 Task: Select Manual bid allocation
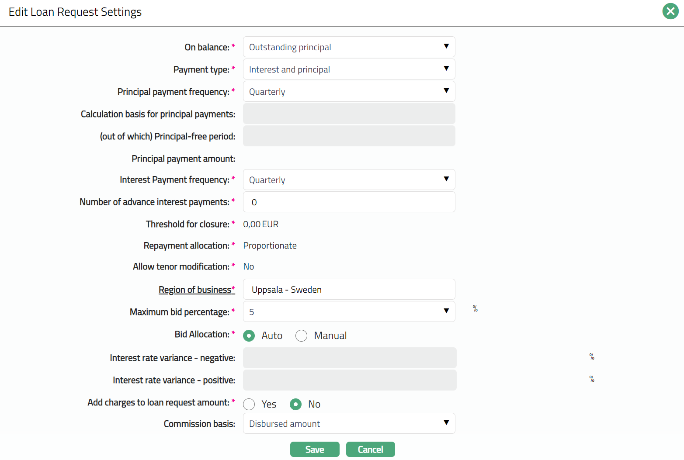[x=301, y=335]
